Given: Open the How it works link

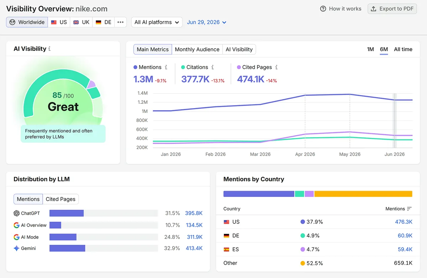Looking at the screenshot, I should coord(341,9).
